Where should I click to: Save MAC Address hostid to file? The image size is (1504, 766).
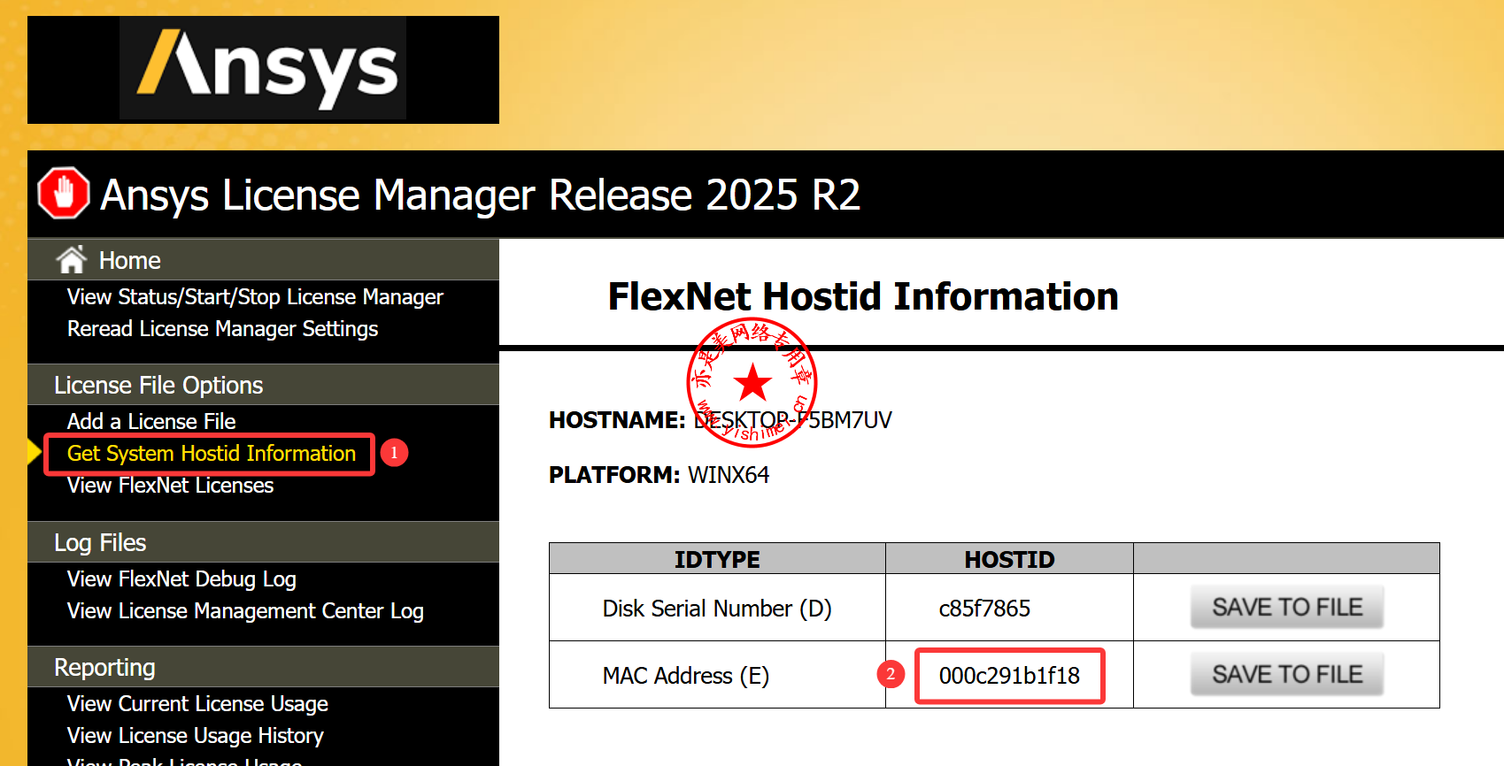(x=1286, y=675)
